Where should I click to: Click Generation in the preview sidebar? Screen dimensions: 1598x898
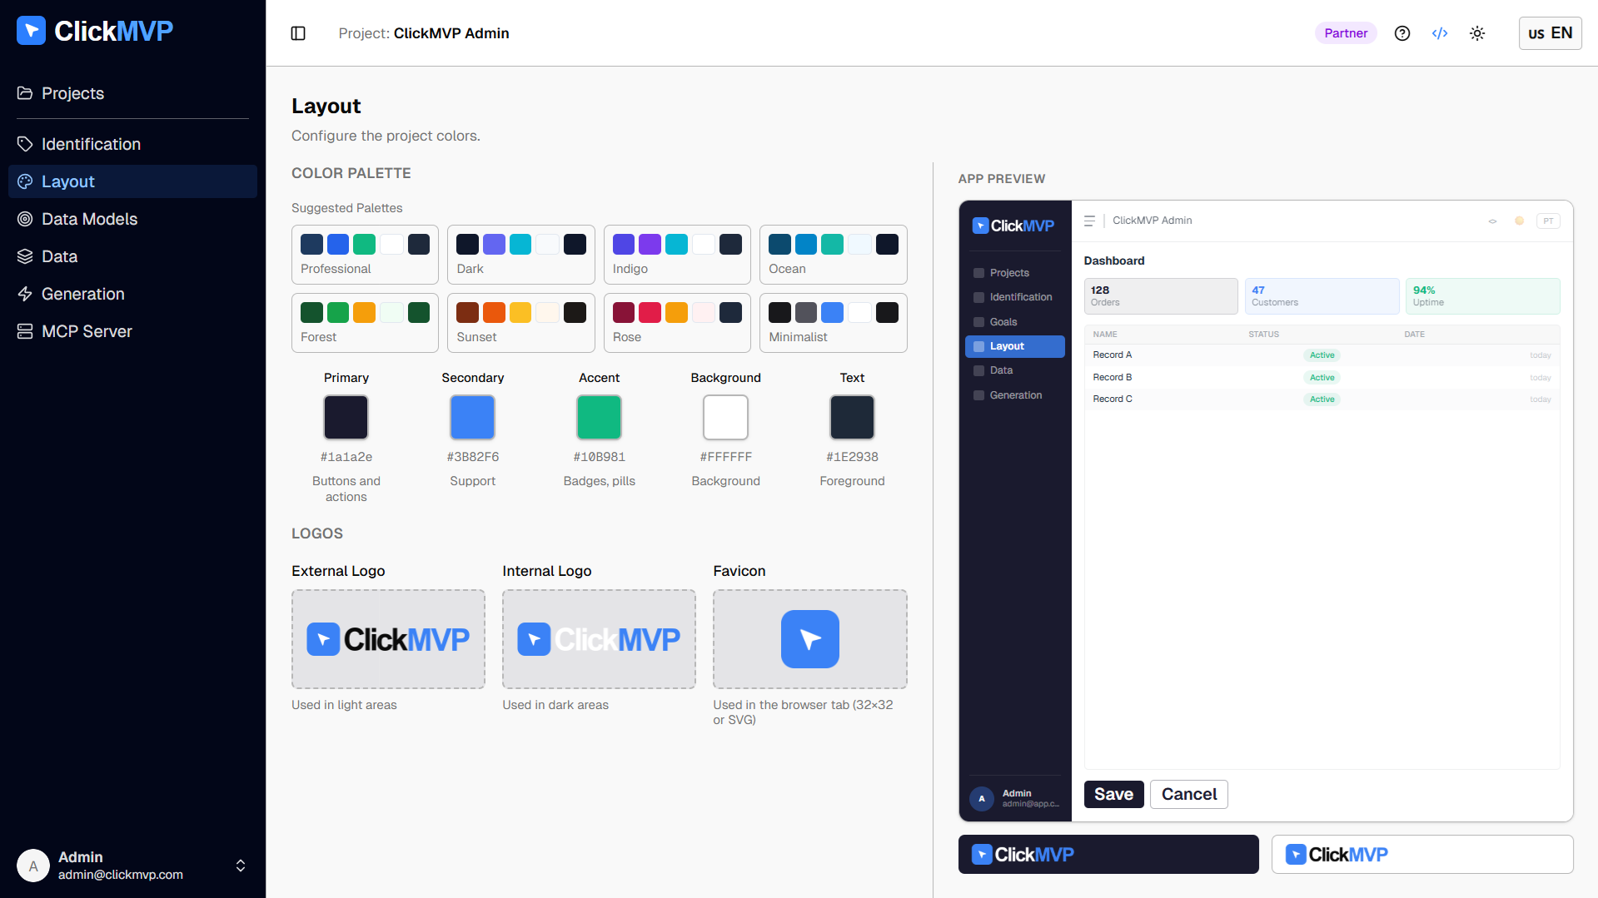pyautogui.click(x=1014, y=395)
